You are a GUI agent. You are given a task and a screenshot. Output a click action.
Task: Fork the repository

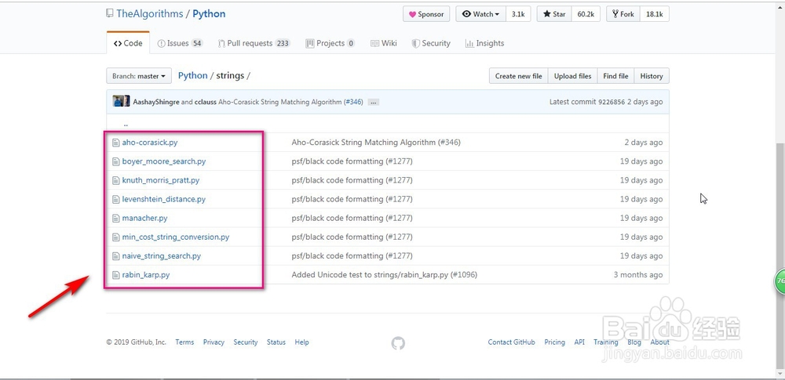point(623,14)
